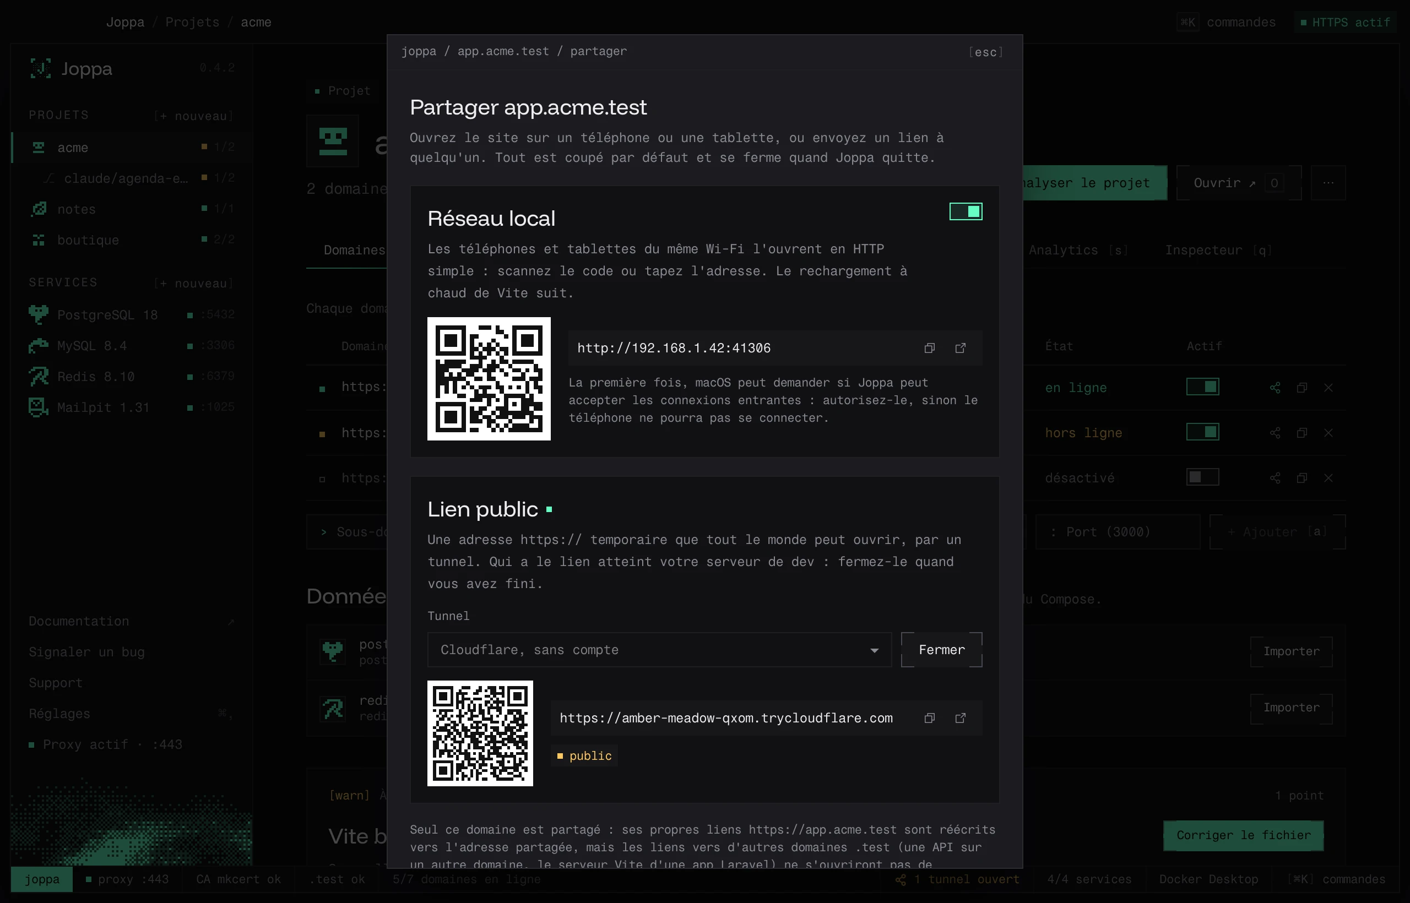Select the Redis 8.10 service icon
Image resolution: width=1410 pixels, height=903 pixels.
[39, 377]
